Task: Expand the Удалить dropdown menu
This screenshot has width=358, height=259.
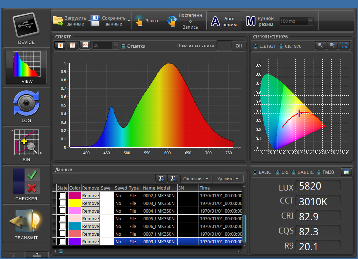Action: [x=228, y=179]
